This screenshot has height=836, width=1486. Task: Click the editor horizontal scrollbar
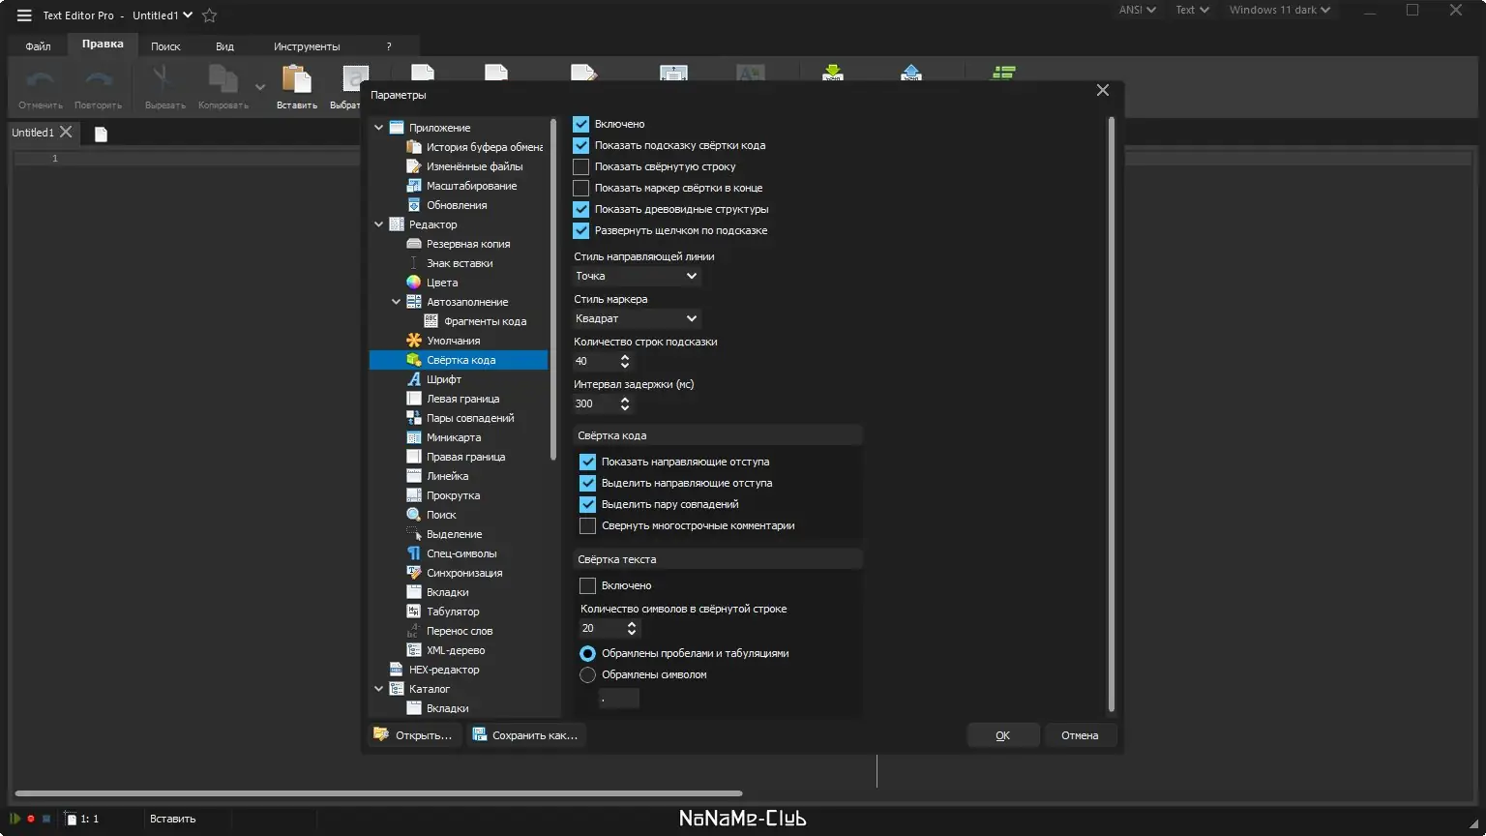click(x=378, y=793)
